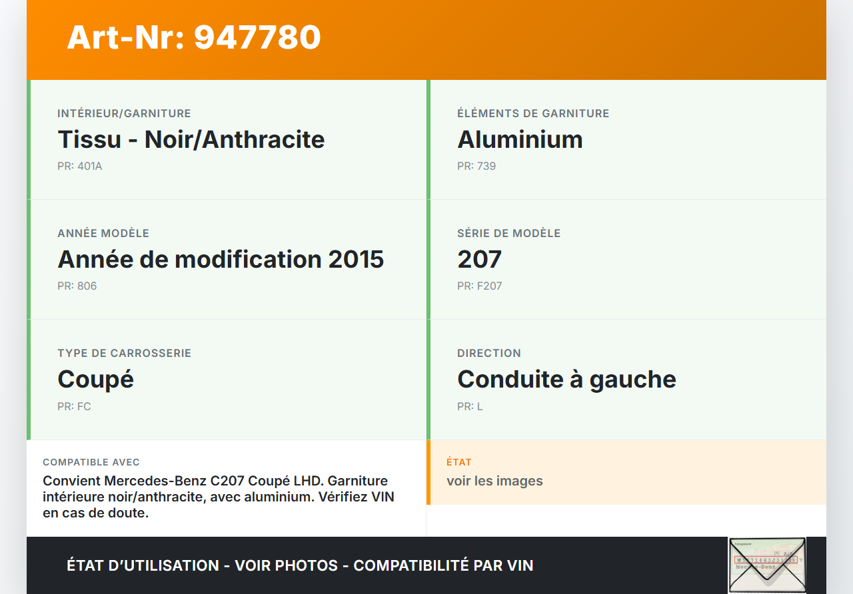Screen dimensions: 853x594
Task: Click the Intérieur/Garniture label
Action: [124, 113]
